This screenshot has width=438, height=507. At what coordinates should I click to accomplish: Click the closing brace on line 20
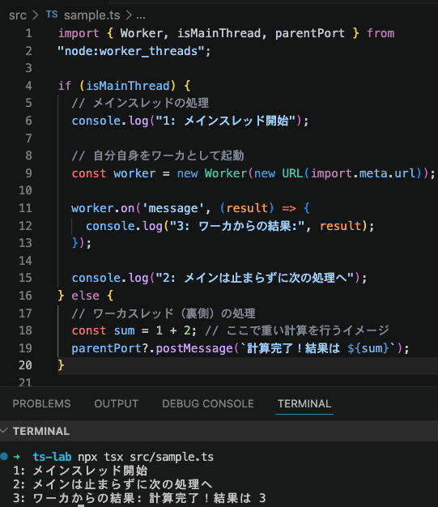click(61, 365)
